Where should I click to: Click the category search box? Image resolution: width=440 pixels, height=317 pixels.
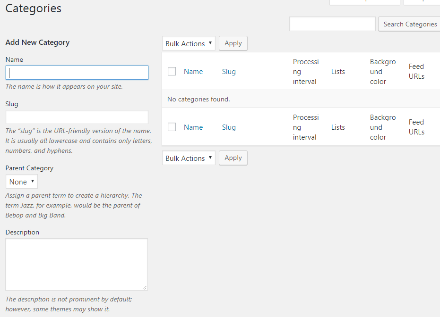pyautogui.click(x=332, y=24)
